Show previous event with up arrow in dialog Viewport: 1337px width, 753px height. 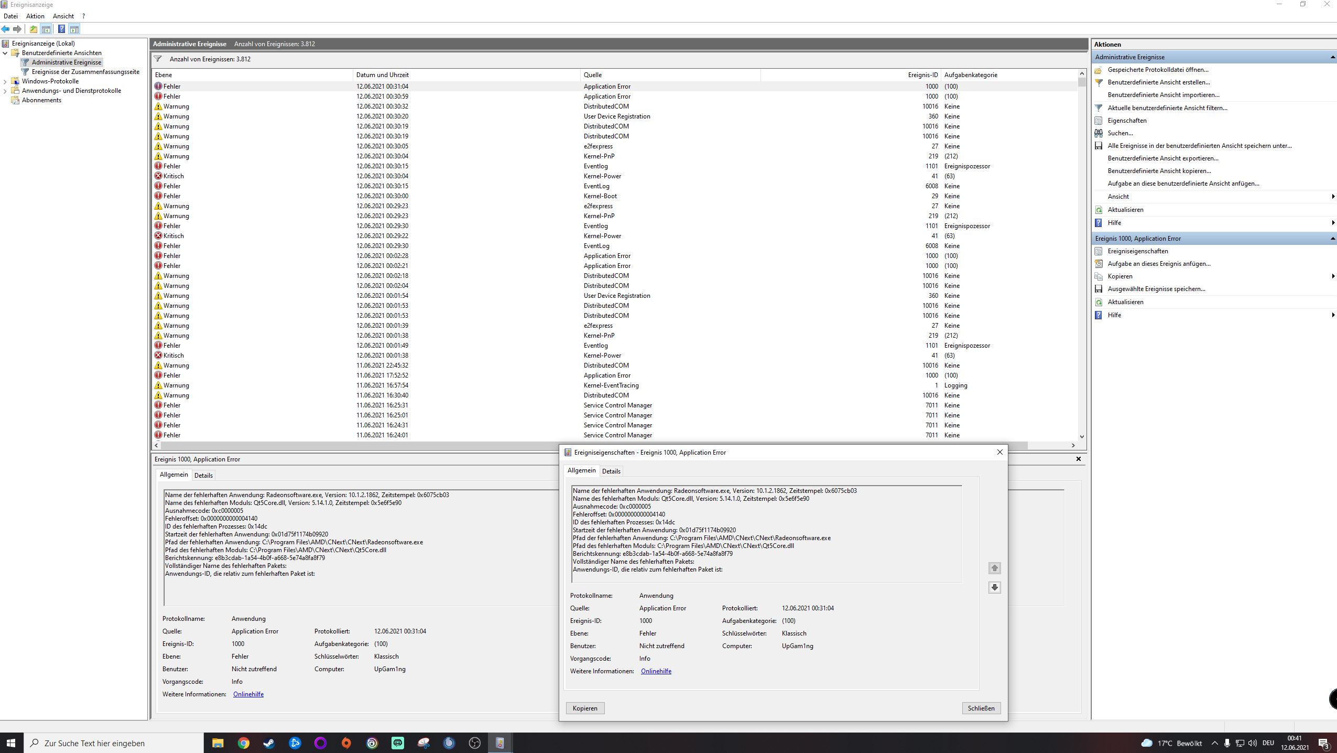[x=994, y=568]
